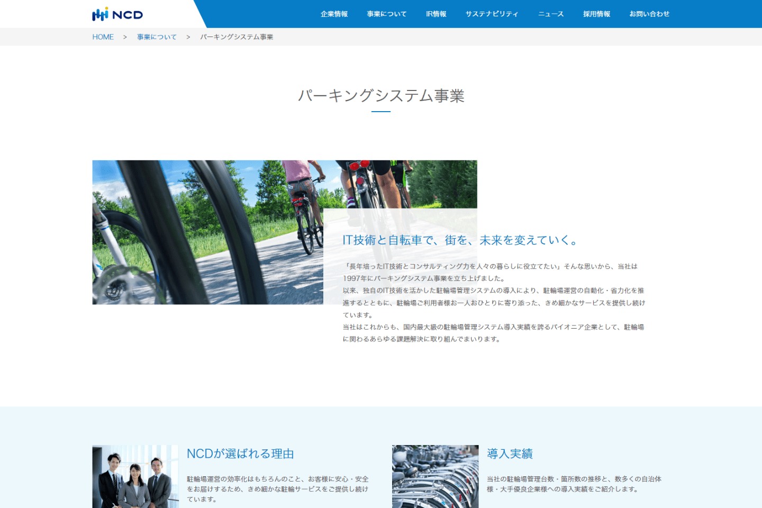Click the blue underline beneath the page title
Image resolution: width=762 pixels, height=508 pixels.
click(x=381, y=111)
